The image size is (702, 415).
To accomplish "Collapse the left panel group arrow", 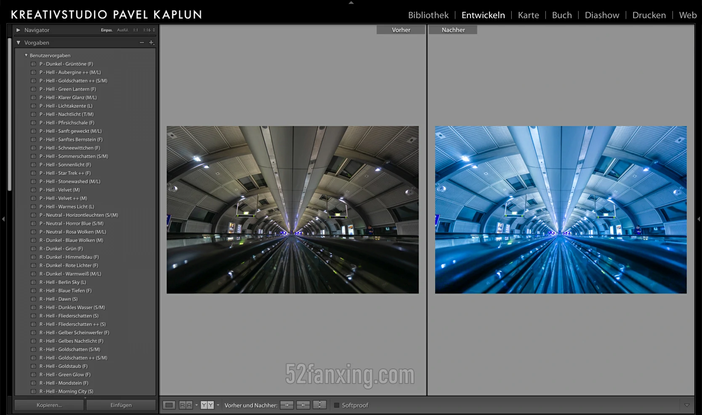I will 3,219.
